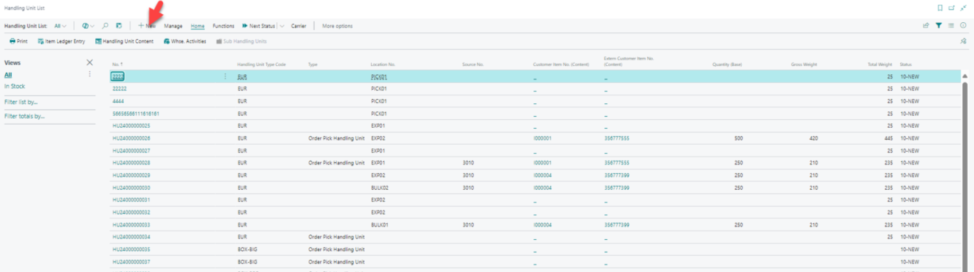Click the New button
The height and width of the screenshot is (272, 974).
[x=147, y=26]
